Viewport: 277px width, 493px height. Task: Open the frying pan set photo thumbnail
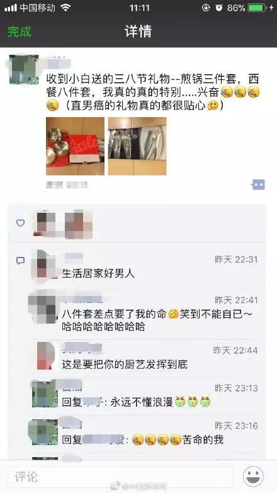point(75,146)
